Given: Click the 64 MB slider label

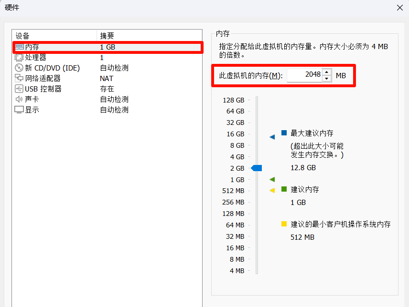Looking at the screenshot, I should 235,225.
